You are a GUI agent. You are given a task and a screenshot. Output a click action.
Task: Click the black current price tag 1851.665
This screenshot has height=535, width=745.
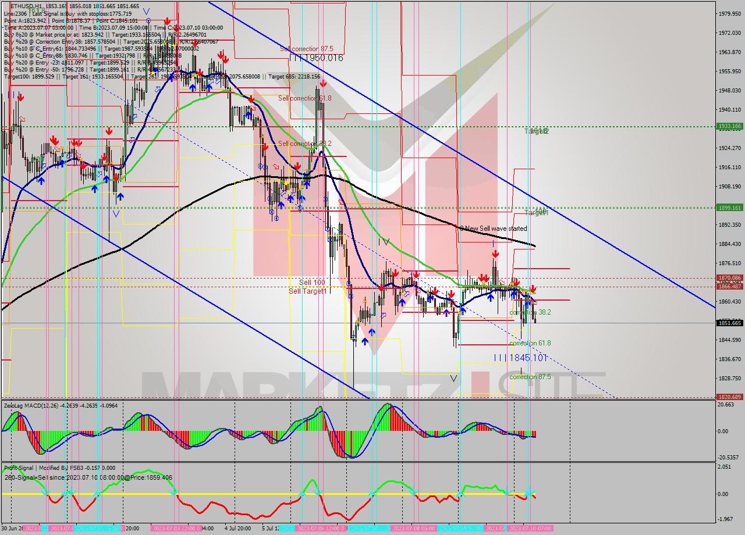[x=729, y=323]
